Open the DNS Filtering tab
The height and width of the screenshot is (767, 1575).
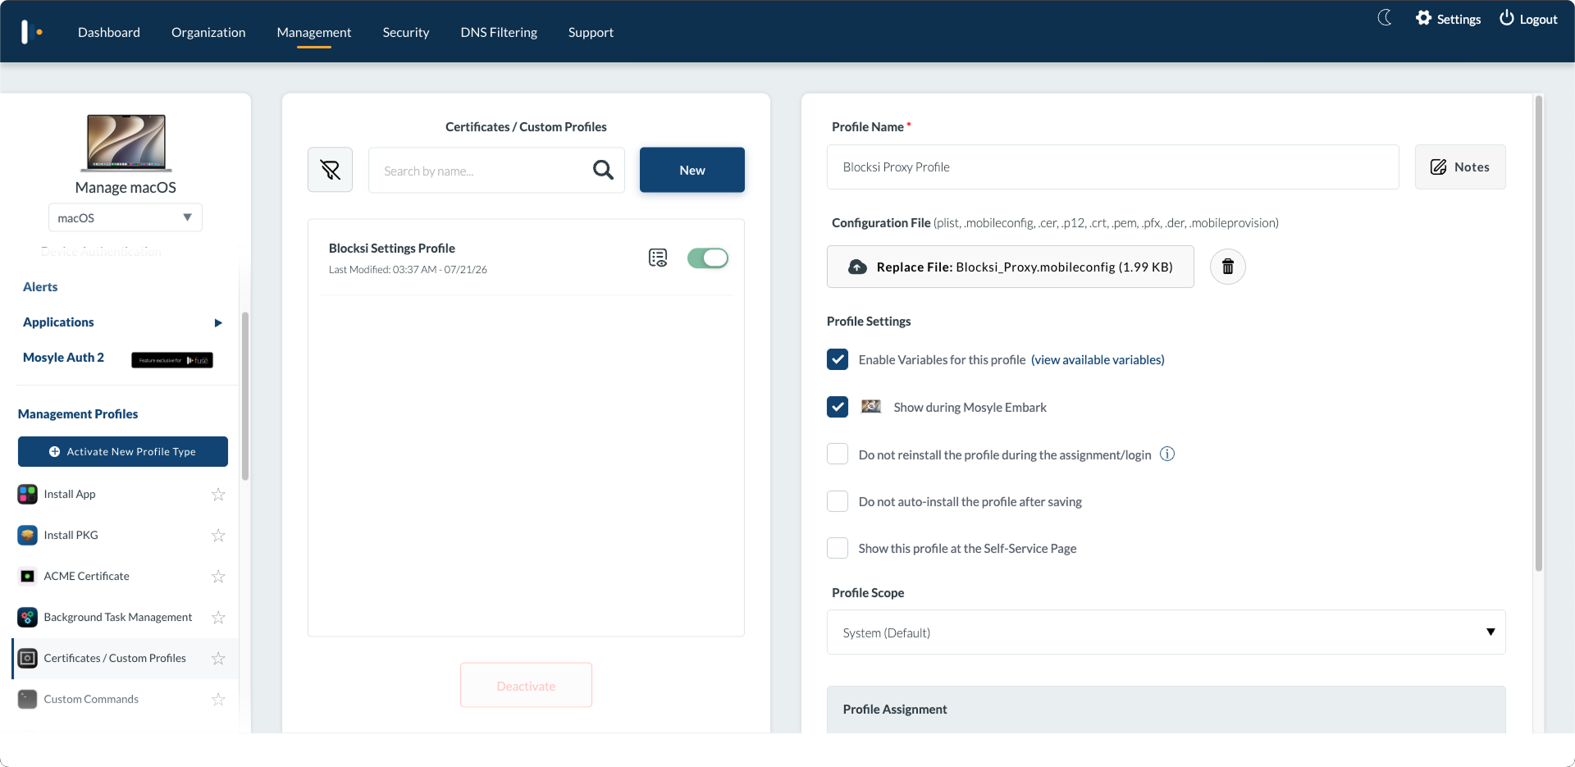499,32
